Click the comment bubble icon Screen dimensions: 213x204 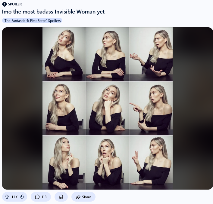(x=37, y=197)
